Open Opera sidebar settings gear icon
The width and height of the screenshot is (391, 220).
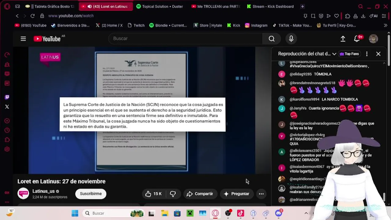[x=7, y=149]
